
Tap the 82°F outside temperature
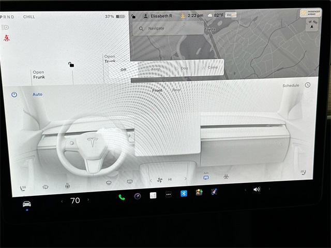[x=218, y=15]
